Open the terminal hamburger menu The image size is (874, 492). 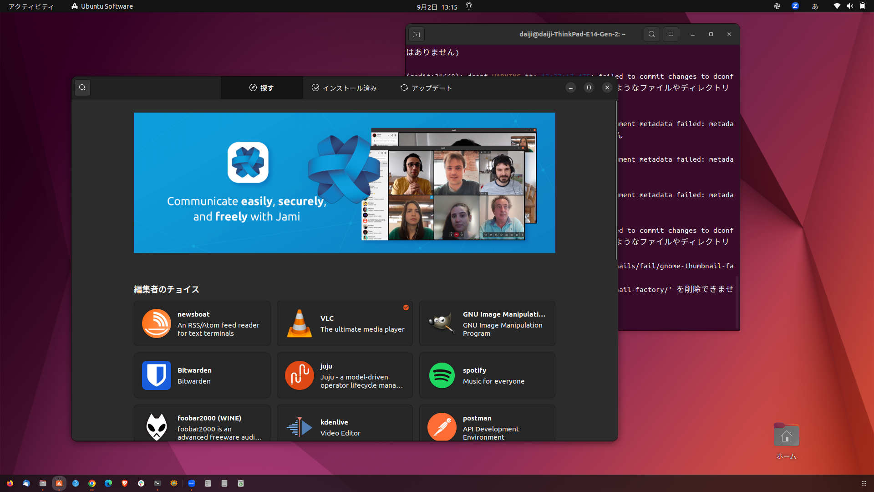pyautogui.click(x=671, y=34)
